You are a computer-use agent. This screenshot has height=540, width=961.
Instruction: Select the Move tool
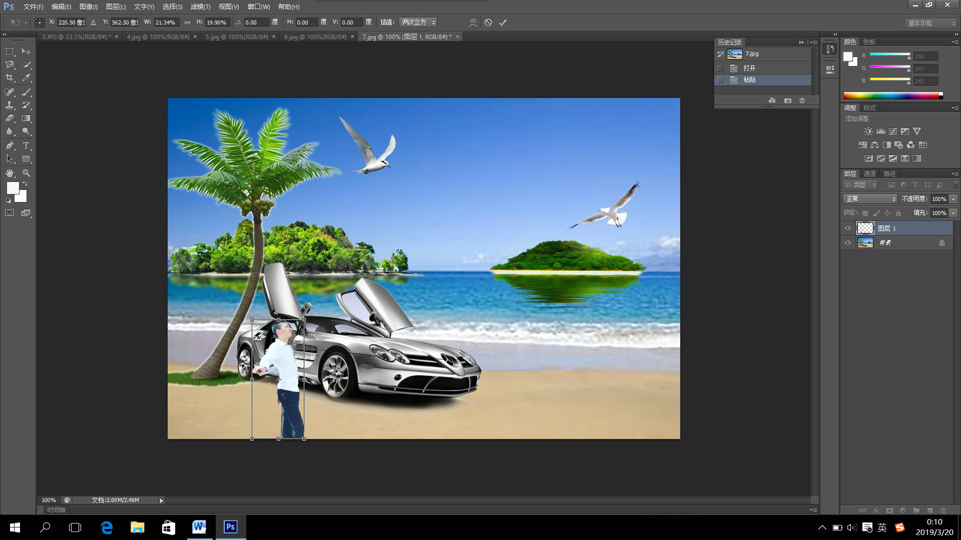click(26, 51)
